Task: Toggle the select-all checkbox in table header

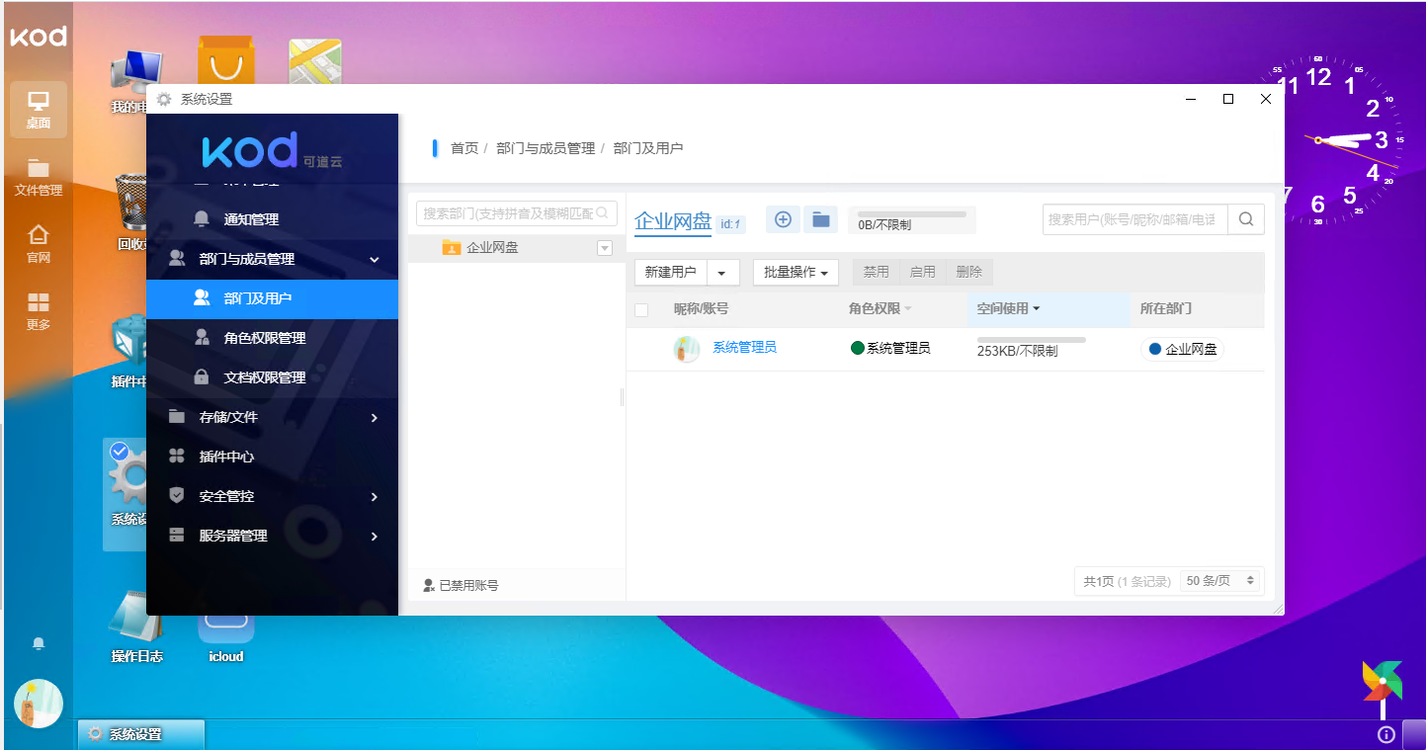Action: [641, 309]
